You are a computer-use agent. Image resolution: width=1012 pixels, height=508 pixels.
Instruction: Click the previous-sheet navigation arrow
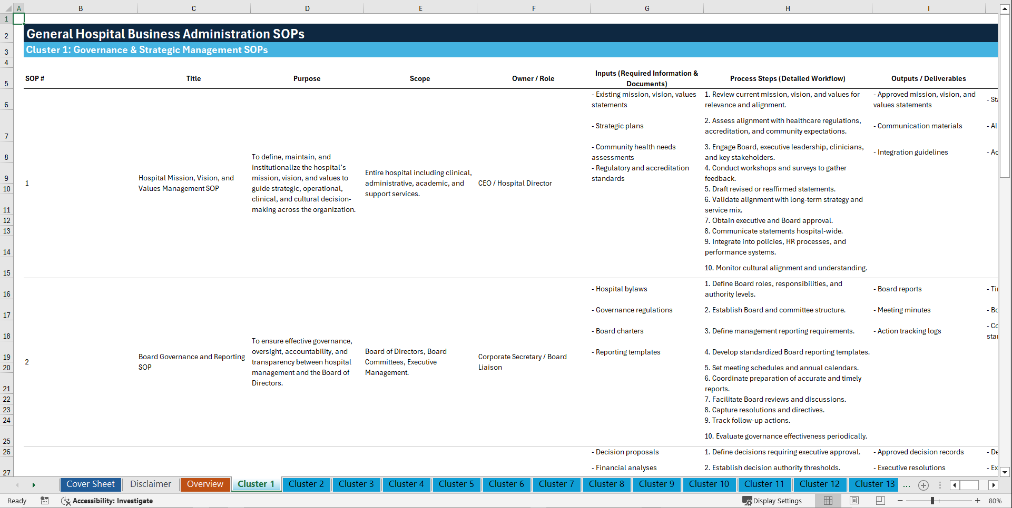pyautogui.click(x=17, y=485)
